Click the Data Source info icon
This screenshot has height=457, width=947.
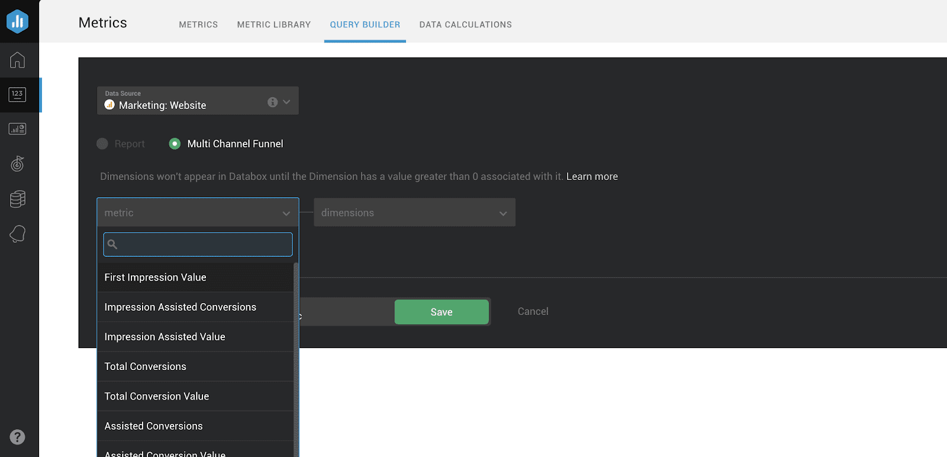click(272, 102)
